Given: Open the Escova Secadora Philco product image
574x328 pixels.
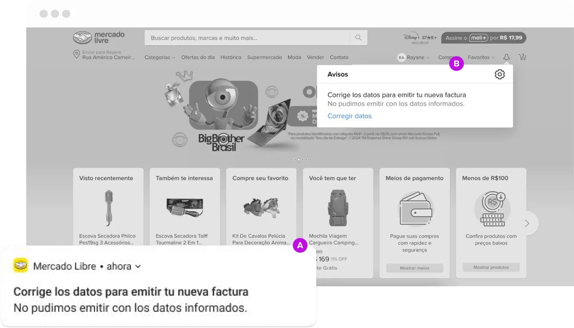Looking at the screenshot, I should pos(109,208).
